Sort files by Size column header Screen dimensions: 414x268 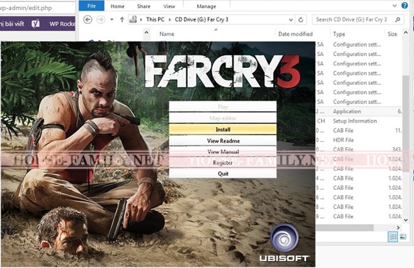pos(392,34)
